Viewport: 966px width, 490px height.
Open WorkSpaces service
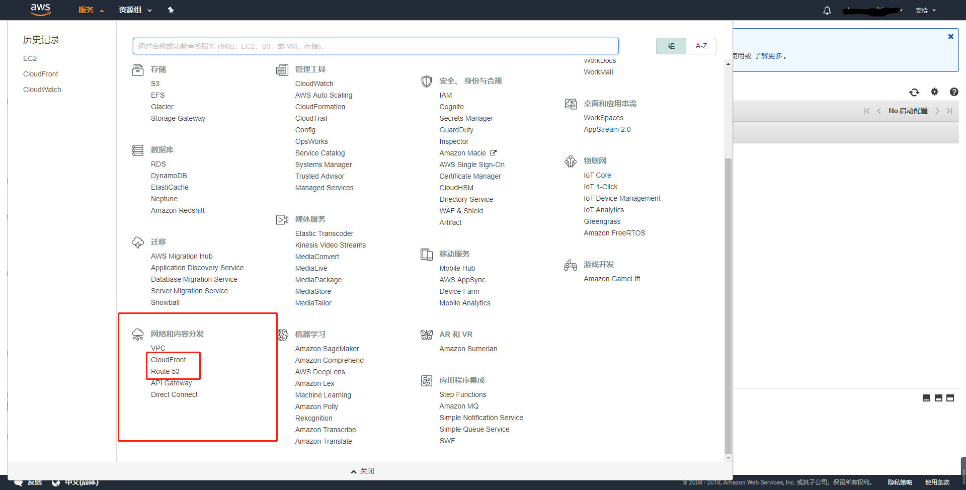[x=603, y=118]
